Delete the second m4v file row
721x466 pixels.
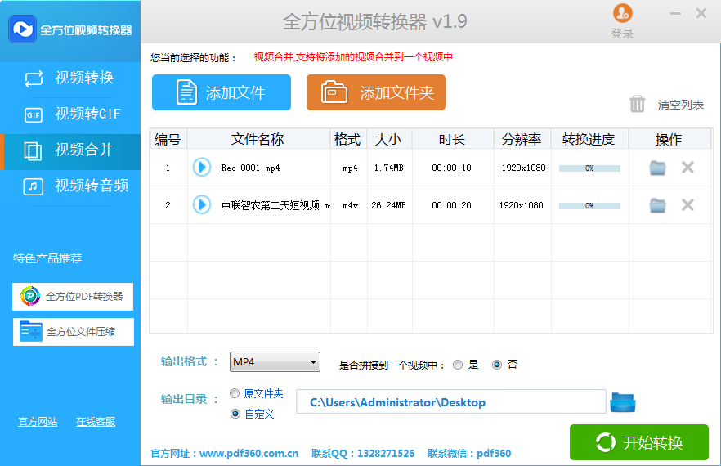pyautogui.click(x=687, y=205)
